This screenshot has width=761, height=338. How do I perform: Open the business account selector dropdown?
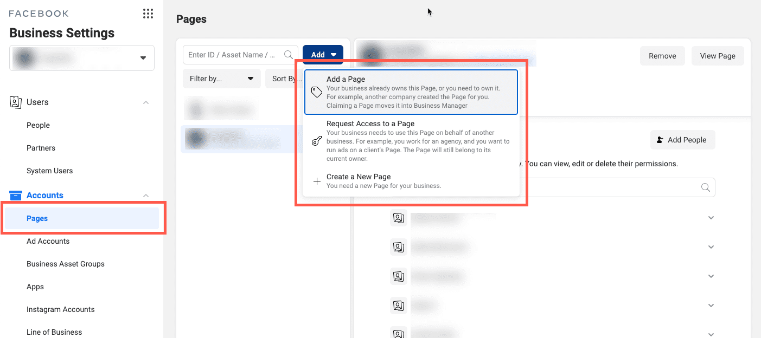pyautogui.click(x=82, y=58)
